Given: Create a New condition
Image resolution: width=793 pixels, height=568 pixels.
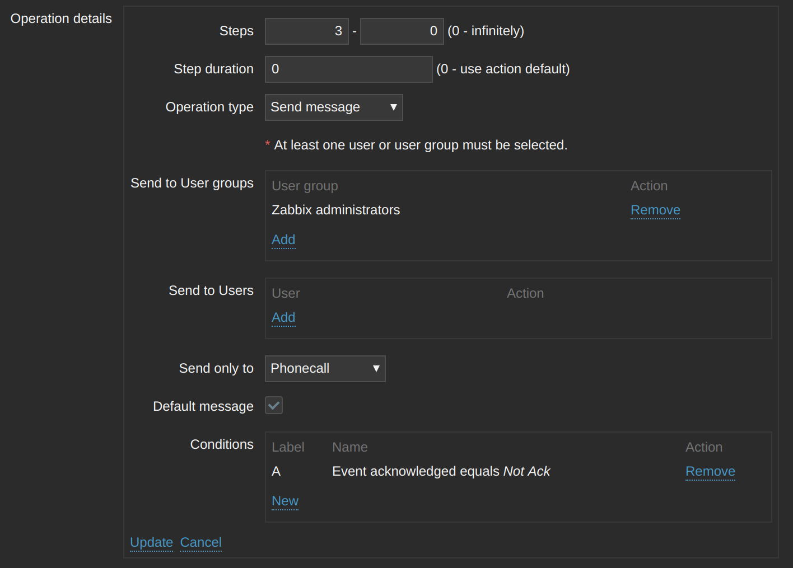Looking at the screenshot, I should [x=284, y=501].
